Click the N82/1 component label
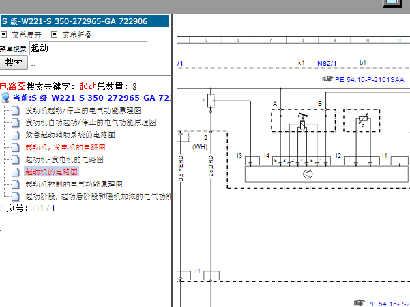The width and height of the screenshot is (410, 307). click(x=327, y=63)
